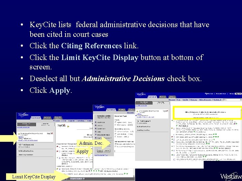
Task: Open Law School tab in left Westlaw window
Action: [36, 118]
